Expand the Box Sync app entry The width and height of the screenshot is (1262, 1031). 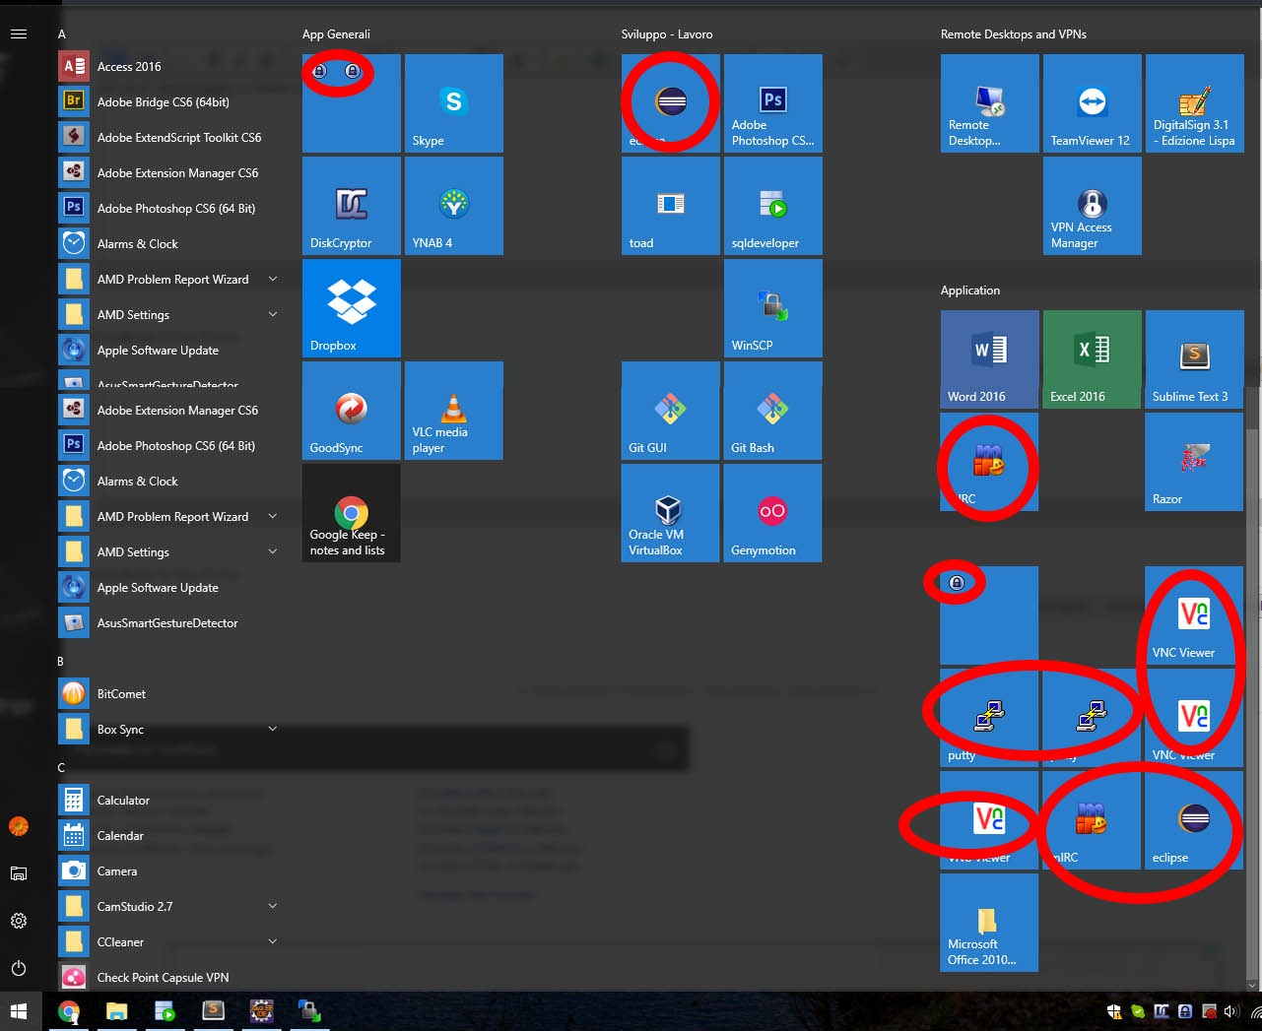pos(272,729)
